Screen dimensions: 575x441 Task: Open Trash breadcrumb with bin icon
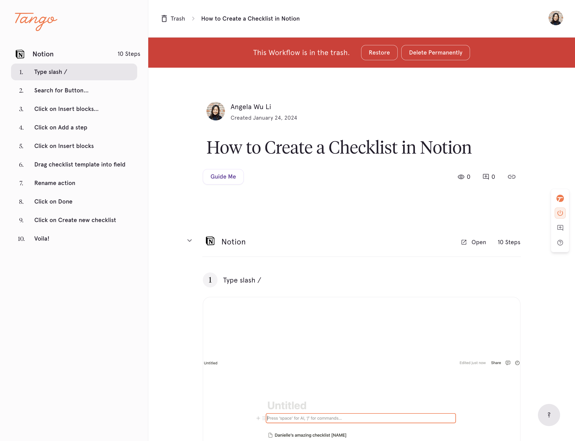pyautogui.click(x=173, y=19)
